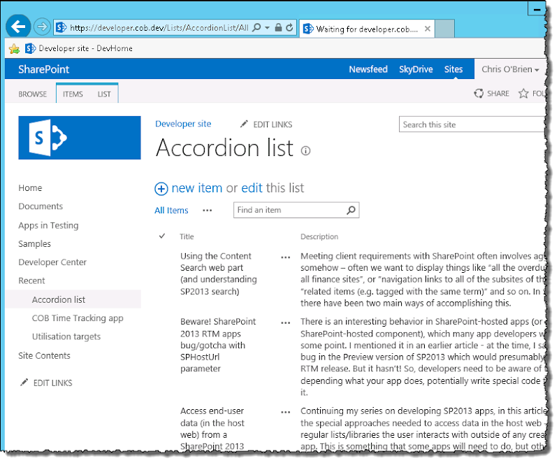
Task: Click the Description column header
Action: (319, 236)
